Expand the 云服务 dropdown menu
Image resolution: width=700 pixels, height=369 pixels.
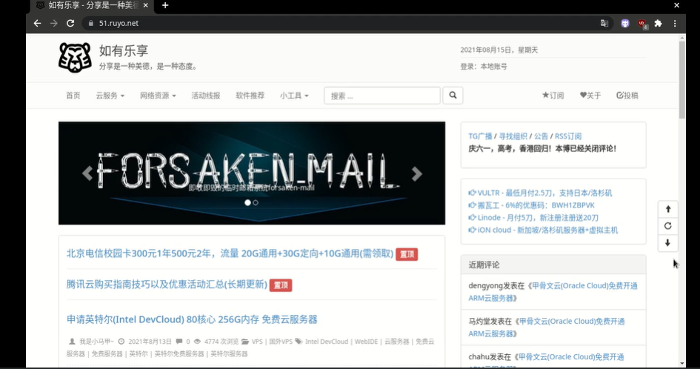[x=110, y=96]
